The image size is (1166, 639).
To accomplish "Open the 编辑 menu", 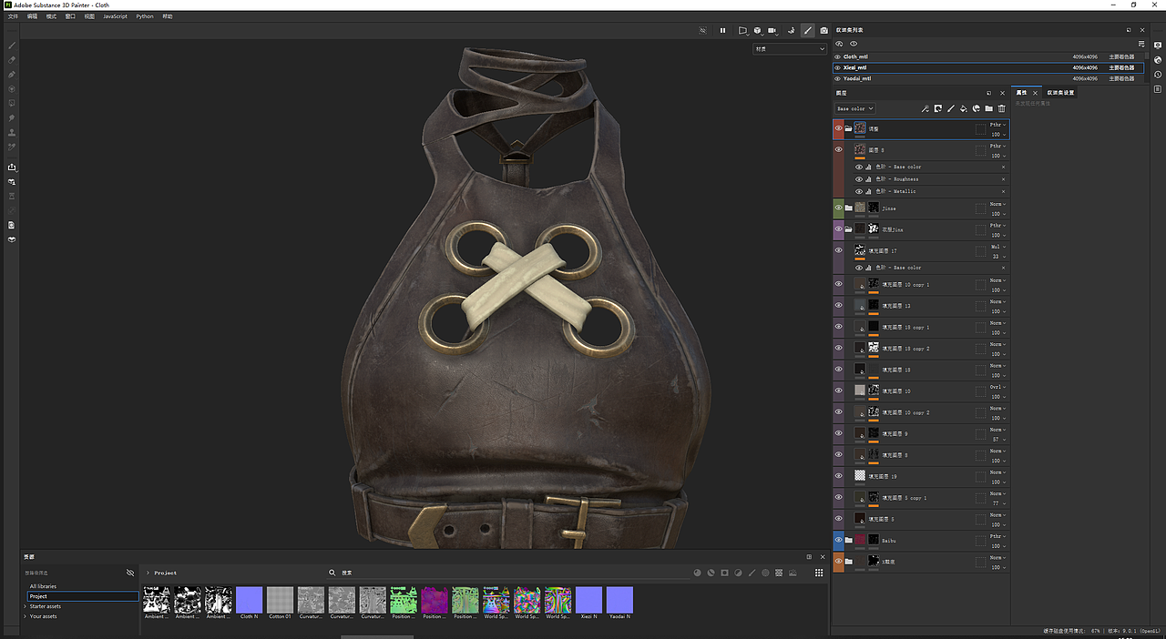I will (32, 16).
